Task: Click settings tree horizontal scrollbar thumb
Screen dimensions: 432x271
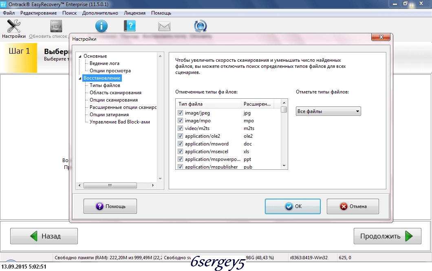Action: 110,185
